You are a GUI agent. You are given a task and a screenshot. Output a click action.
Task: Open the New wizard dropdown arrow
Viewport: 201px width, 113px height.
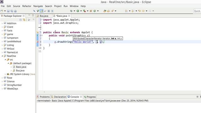[x=5, y=11]
